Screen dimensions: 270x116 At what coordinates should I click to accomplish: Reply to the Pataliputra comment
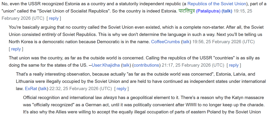click(54, 18)
